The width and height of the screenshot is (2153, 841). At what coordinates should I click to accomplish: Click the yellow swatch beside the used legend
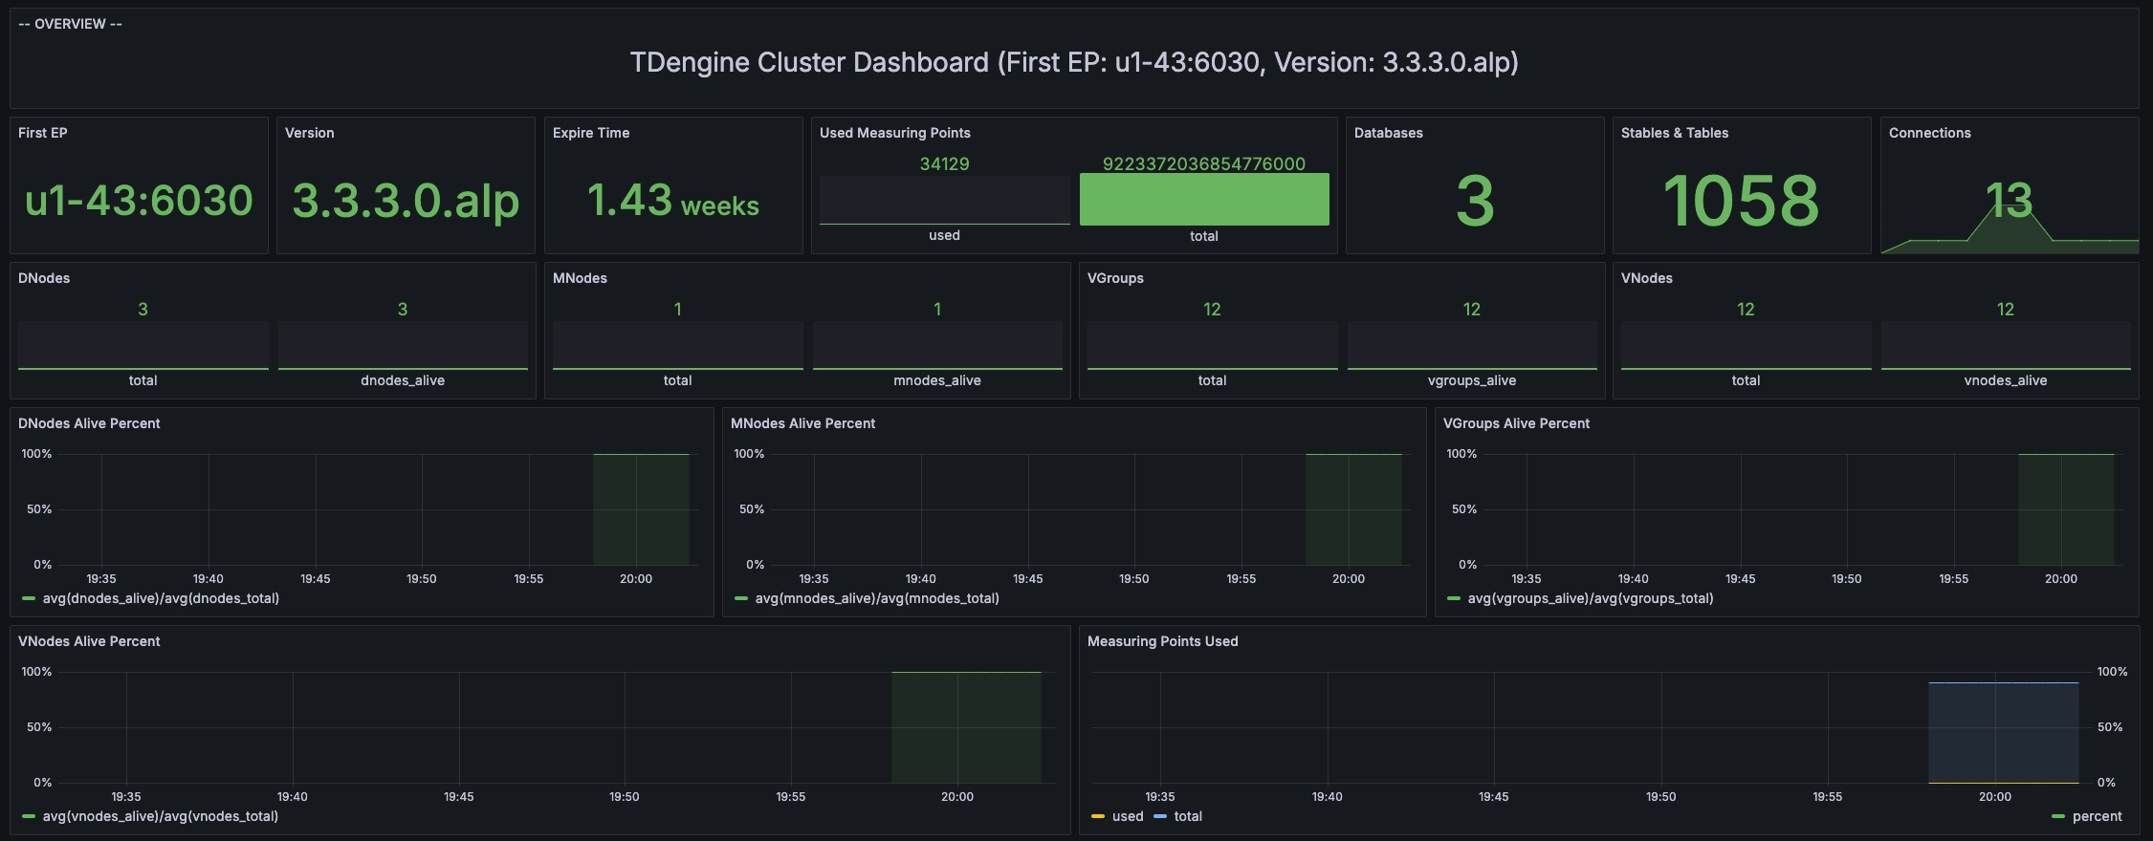click(x=1098, y=816)
